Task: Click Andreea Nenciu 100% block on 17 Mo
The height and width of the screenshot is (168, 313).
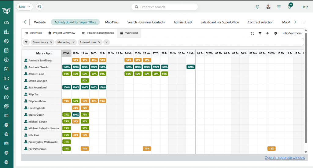Action: tap(66, 67)
